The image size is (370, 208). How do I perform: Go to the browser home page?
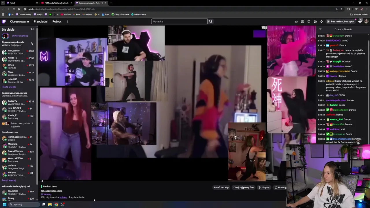click(19, 9)
